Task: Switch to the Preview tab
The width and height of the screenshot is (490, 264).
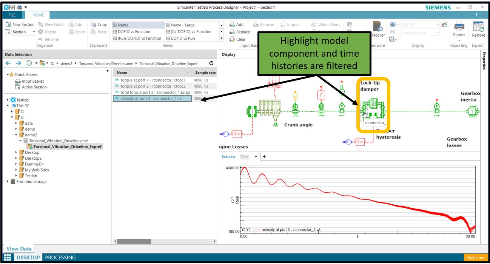Action: point(228,157)
